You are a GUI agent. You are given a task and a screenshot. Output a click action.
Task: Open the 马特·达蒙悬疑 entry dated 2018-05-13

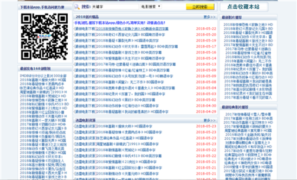coord(136,64)
